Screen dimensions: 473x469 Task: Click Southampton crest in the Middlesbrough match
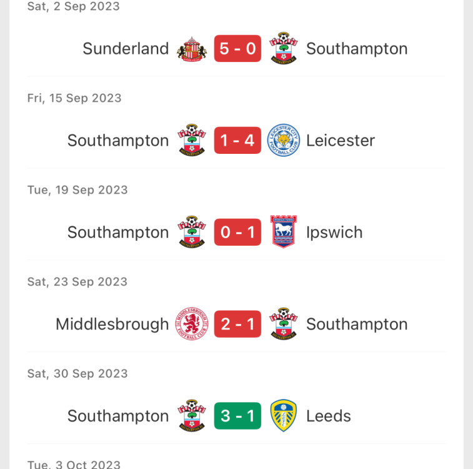click(x=284, y=324)
